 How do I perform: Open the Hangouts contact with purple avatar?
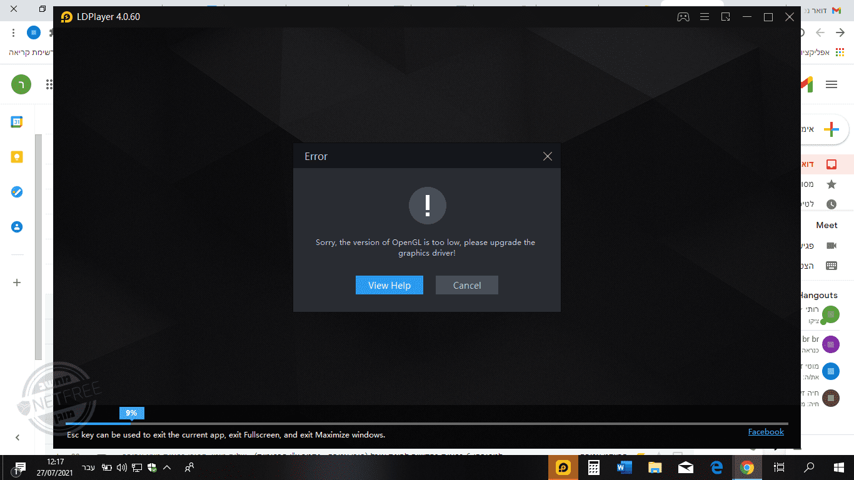(831, 344)
